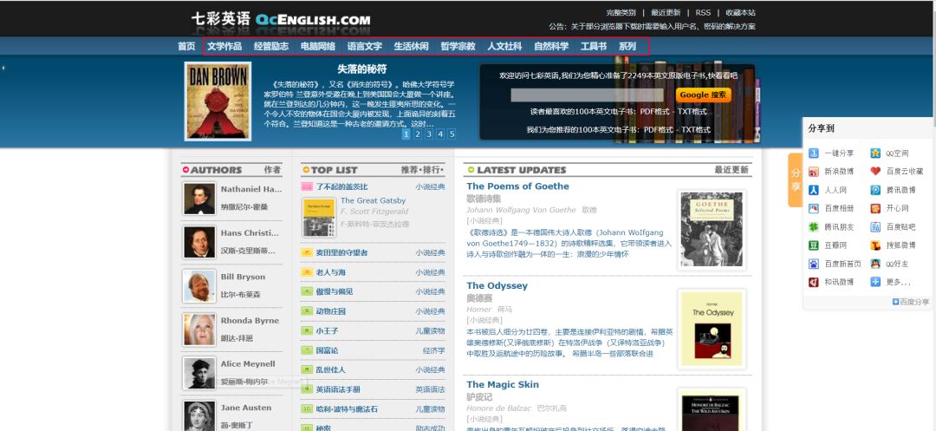Click the 百度相册 share icon
936x431 pixels.
click(813, 208)
